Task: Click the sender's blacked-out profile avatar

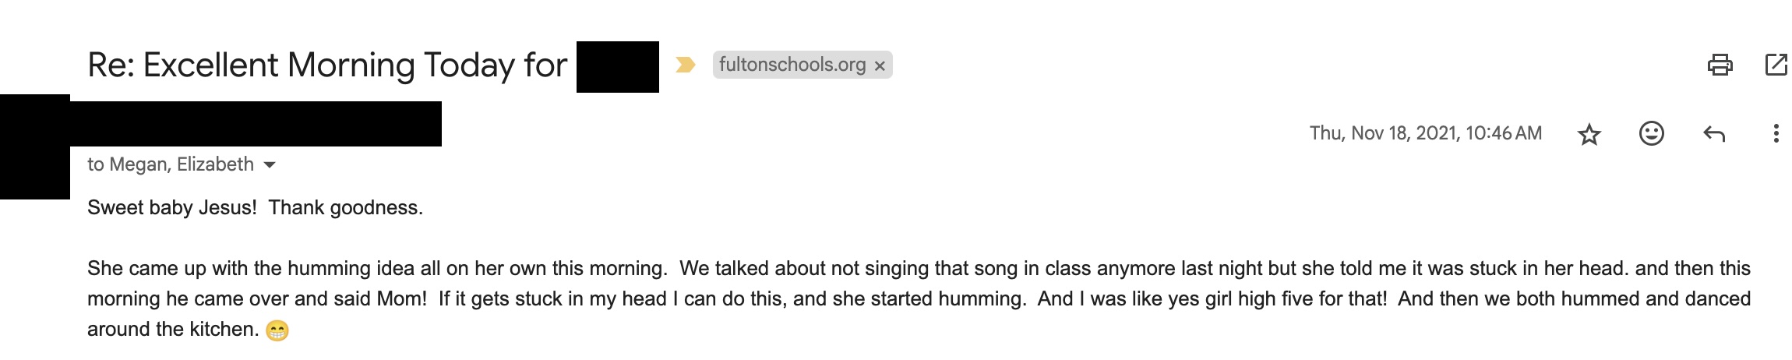Action: (35, 148)
